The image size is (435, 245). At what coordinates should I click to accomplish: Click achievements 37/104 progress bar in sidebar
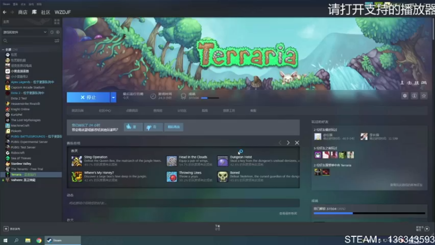[369, 213]
